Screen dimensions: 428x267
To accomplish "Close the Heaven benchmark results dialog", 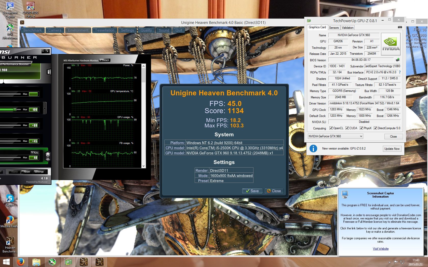I will [274, 191].
